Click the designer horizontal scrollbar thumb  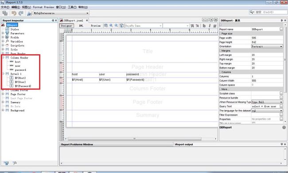(134, 139)
